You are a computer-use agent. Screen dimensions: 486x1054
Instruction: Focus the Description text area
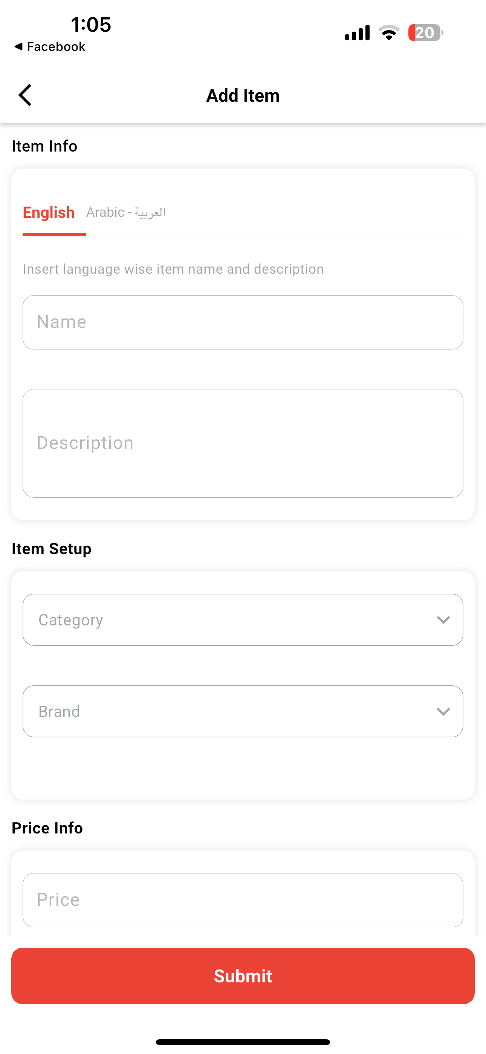coord(243,443)
